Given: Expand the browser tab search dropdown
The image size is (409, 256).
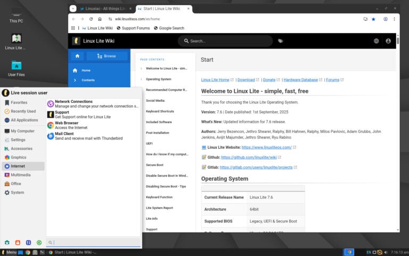Looking at the screenshot, I should (x=73, y=9).
